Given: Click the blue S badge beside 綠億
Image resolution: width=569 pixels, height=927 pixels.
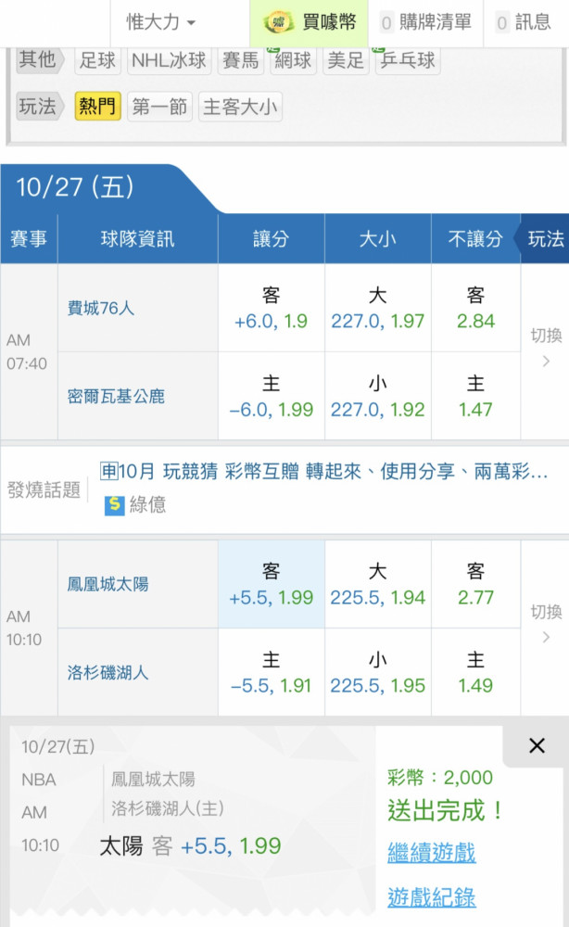Looking at the screenshot, I should click(x=115, y=504).
